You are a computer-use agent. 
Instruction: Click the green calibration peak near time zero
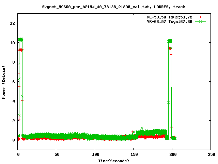tap(21, 40)
